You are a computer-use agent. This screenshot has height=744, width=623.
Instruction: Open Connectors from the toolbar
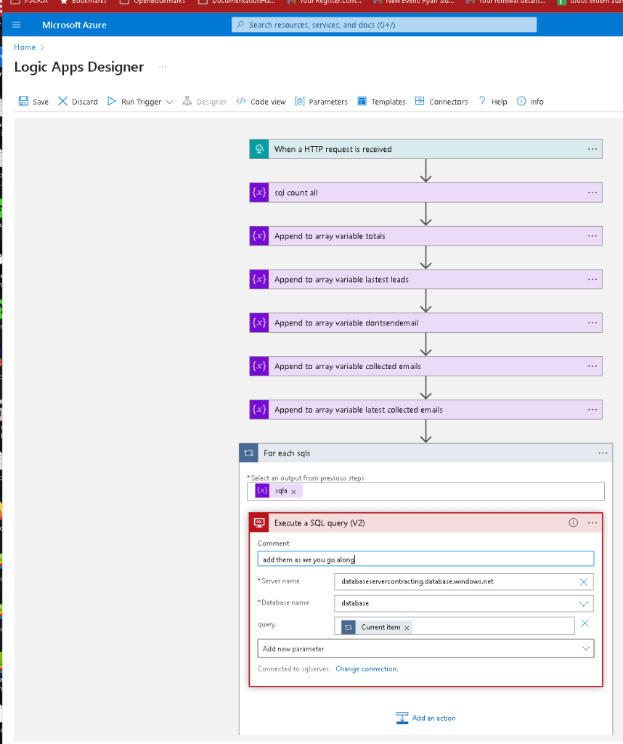tap(441, 102)
